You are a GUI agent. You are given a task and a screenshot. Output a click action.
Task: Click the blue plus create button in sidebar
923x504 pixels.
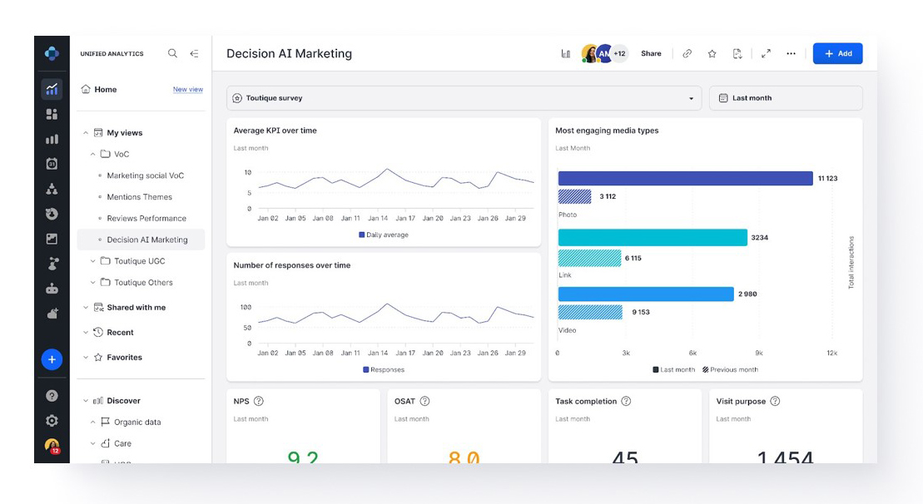coord(51,358)
